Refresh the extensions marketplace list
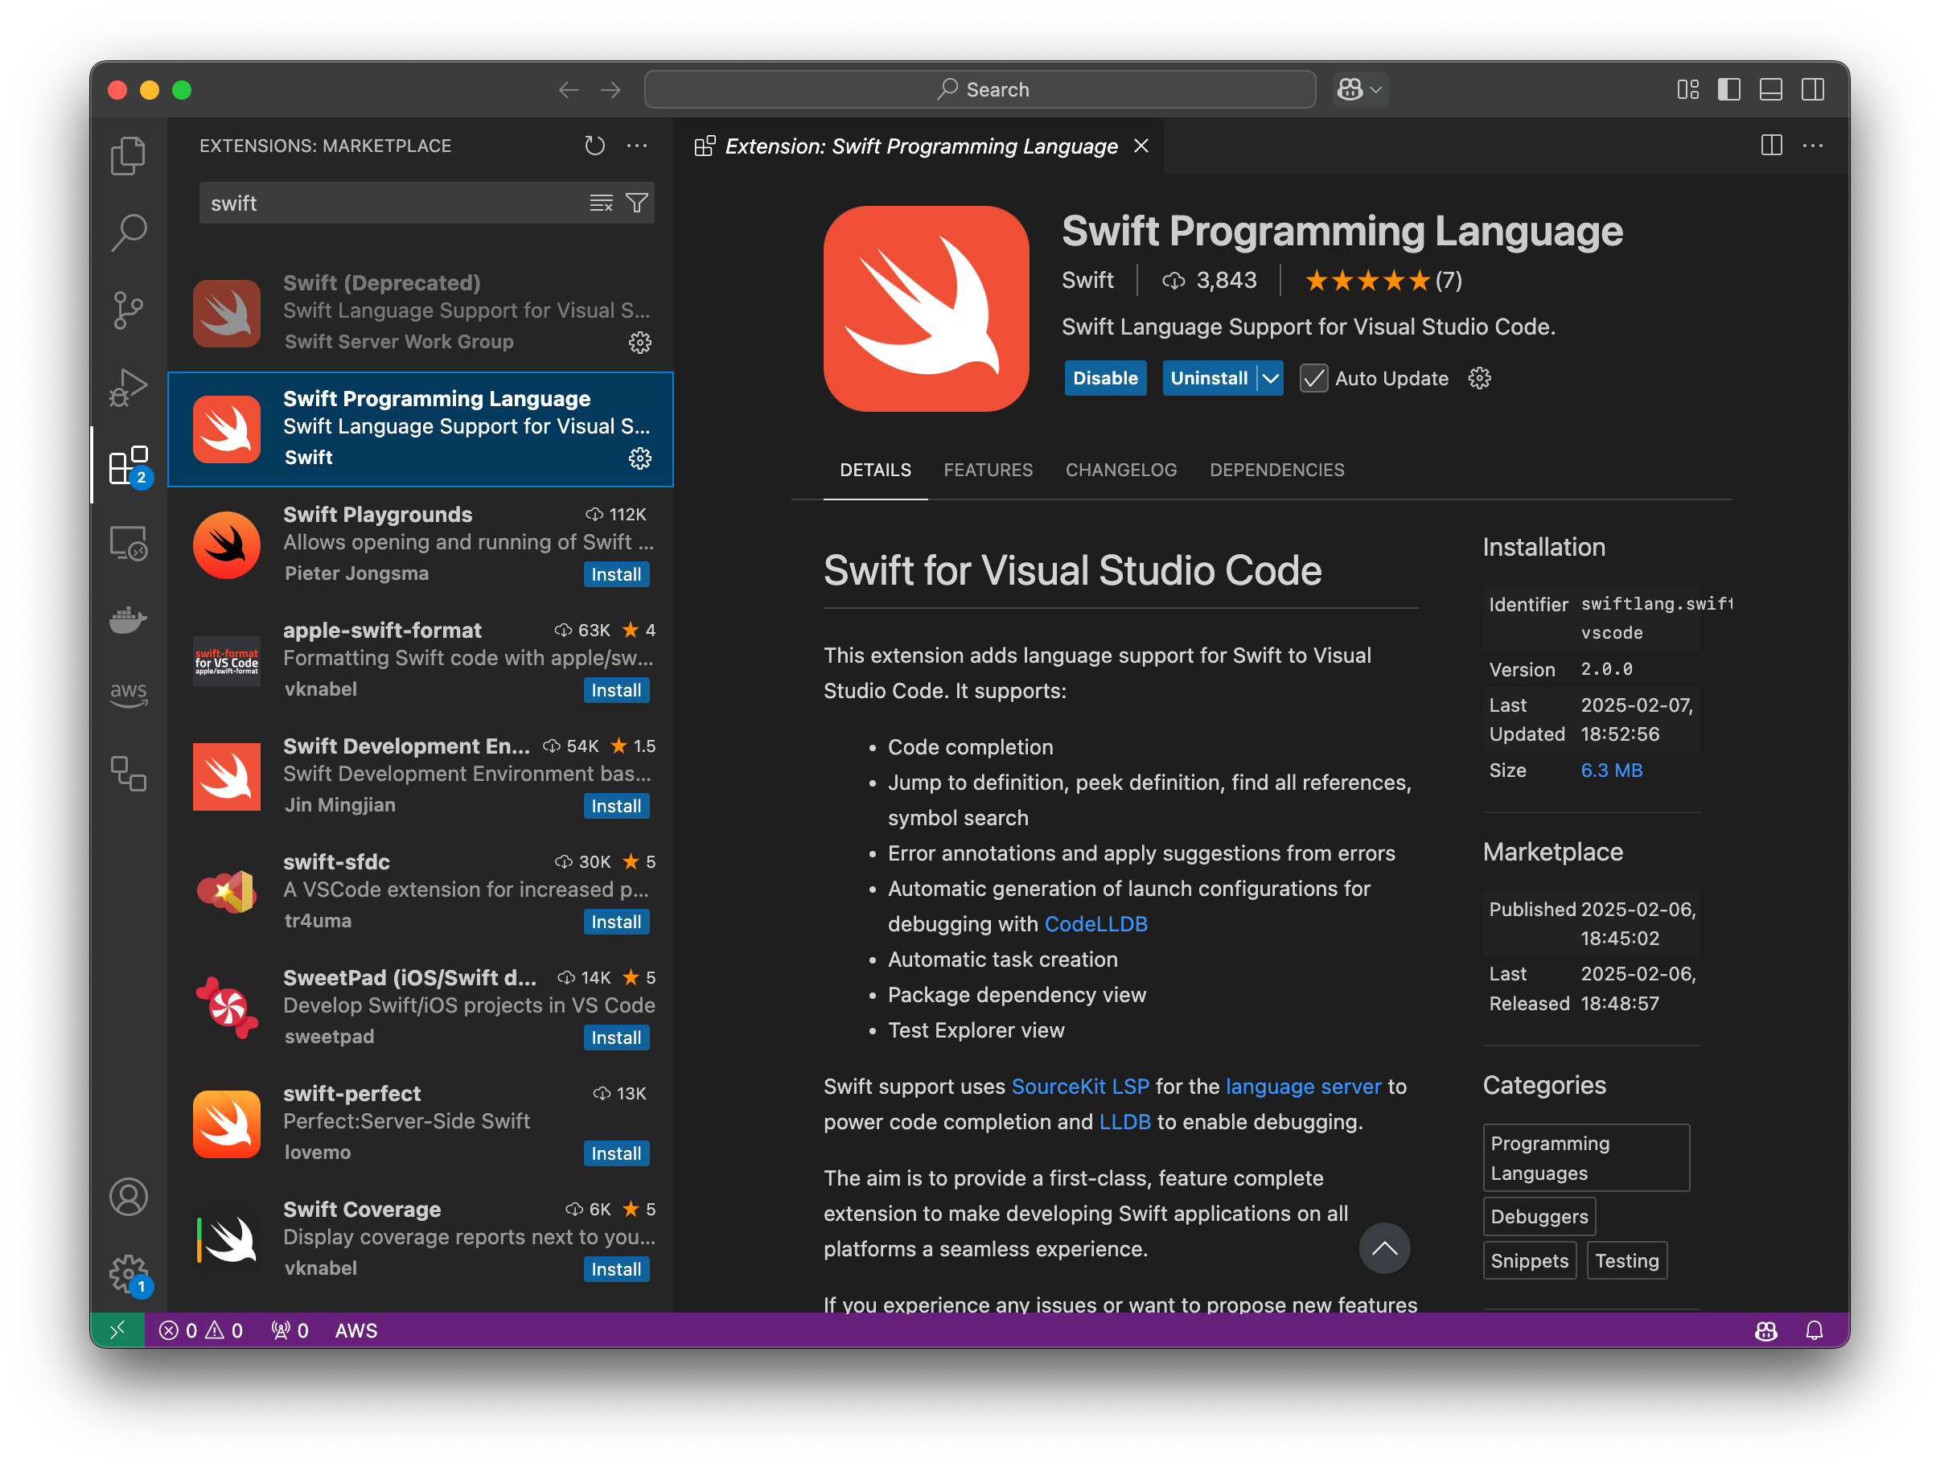Screen dimensions: 1940x1467 pyautogui.click(x=594, y=146)
